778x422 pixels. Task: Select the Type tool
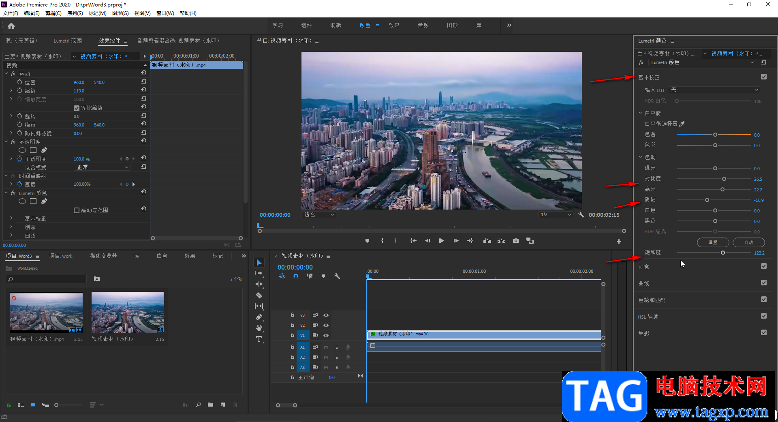point(259,339)
